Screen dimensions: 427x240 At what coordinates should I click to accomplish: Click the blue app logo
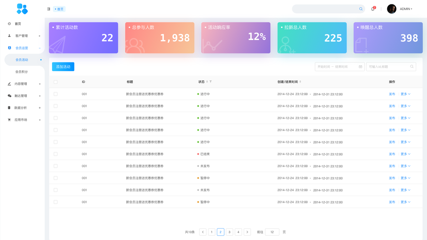22,9
